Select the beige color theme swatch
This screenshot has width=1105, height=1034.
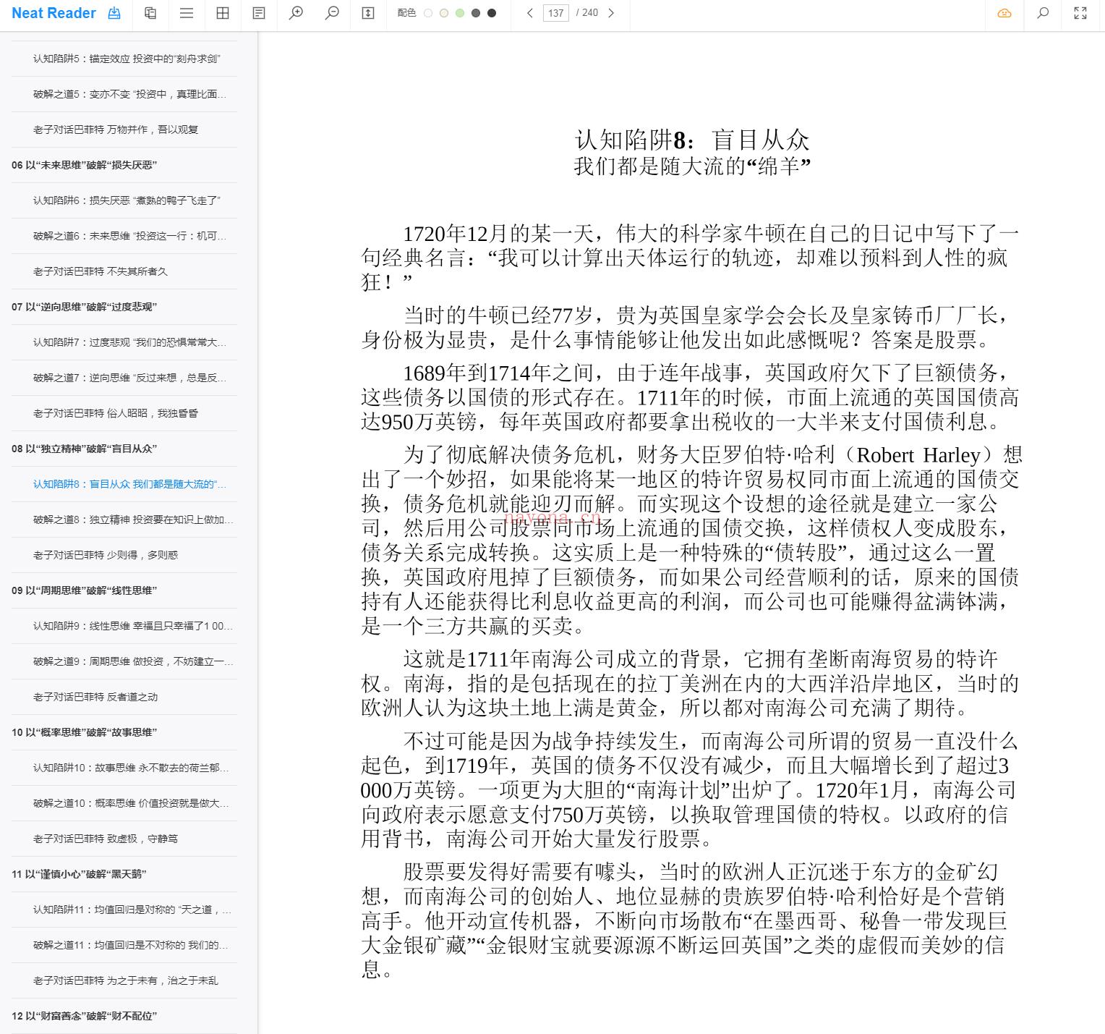[x=444, y=13]
